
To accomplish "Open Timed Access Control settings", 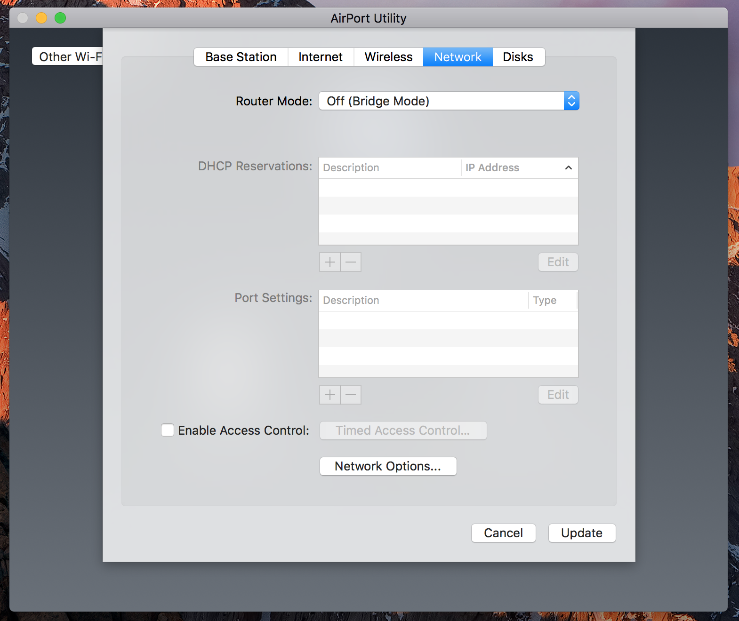I will (403, 430).
